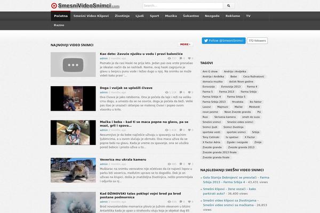Open thumbnail of Doga i vučjak video

pyautogui.click(x=73, y=99)
